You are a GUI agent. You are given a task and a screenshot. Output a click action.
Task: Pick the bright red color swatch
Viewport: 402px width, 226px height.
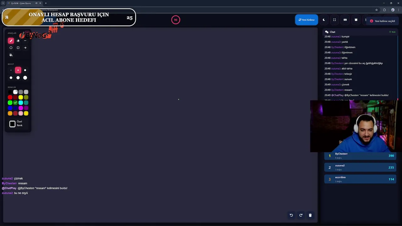tap(10, 97)
